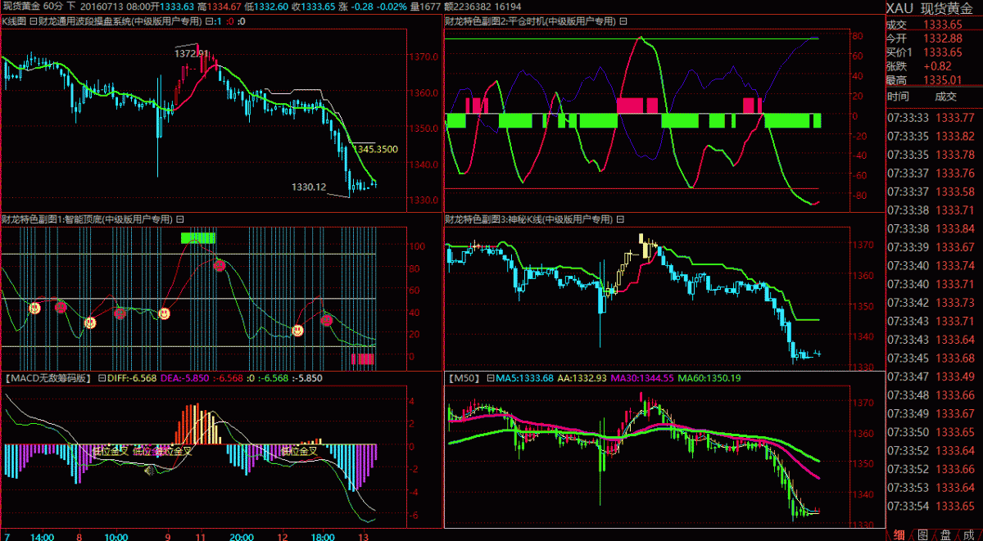Click the 【M50】 indicator title

(x=463, y=378)
